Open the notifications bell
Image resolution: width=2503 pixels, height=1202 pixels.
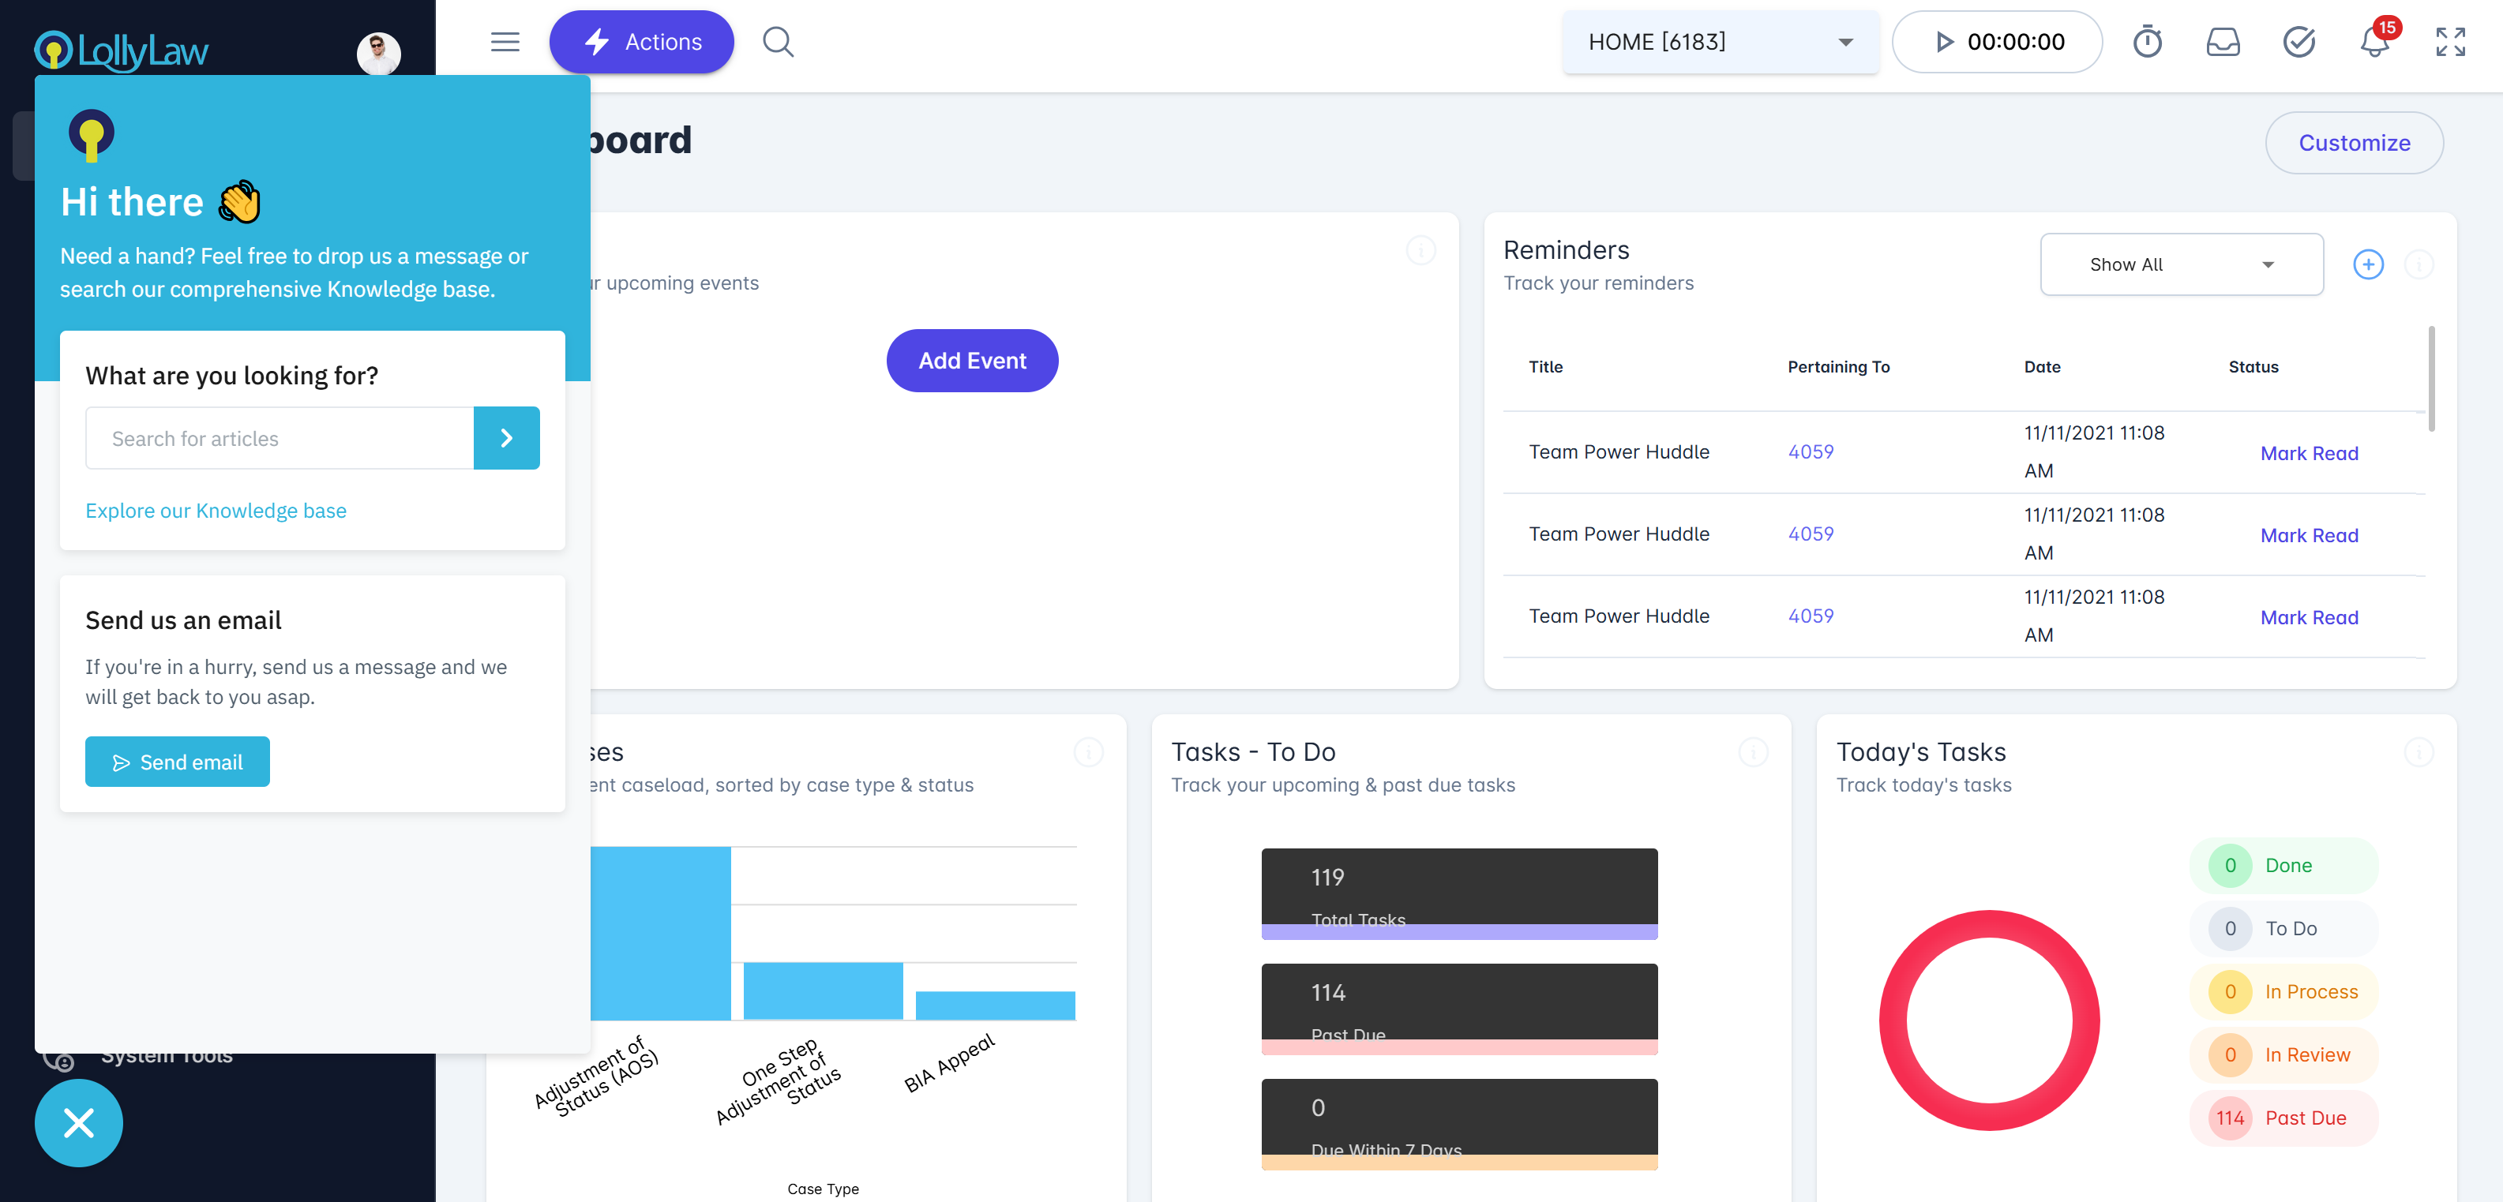click(x=2374, y=43)
